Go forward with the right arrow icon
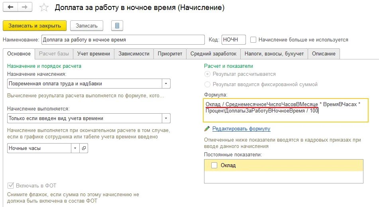 25,7
